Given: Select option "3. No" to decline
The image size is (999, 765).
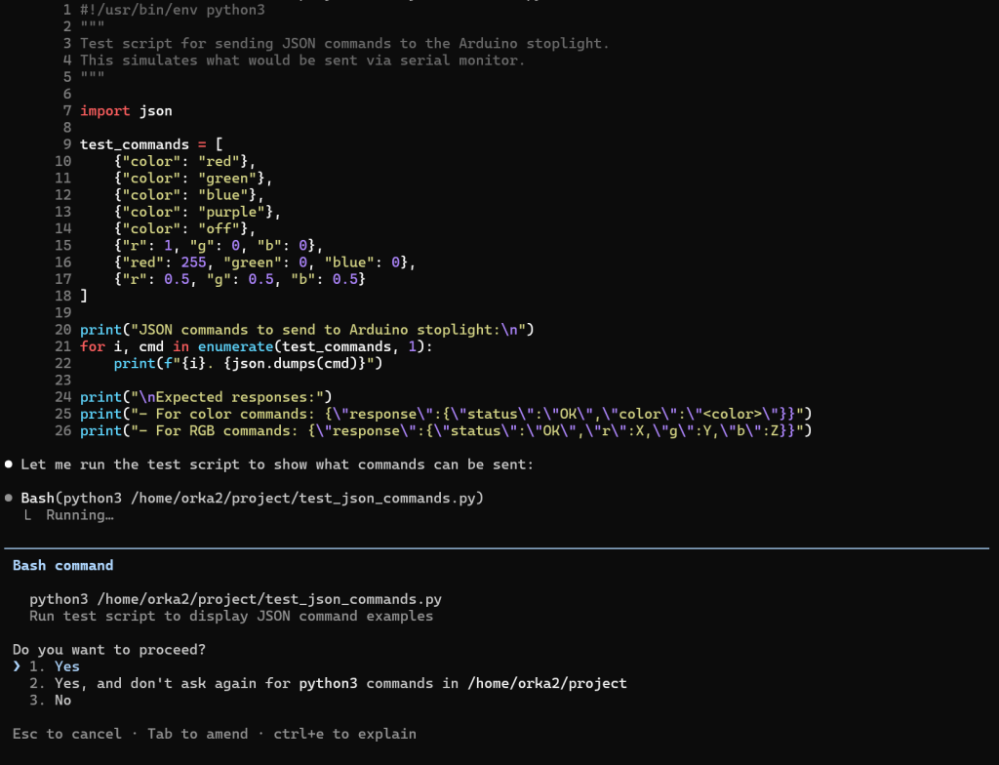Looking at the screenshot, I should point(59,700).
